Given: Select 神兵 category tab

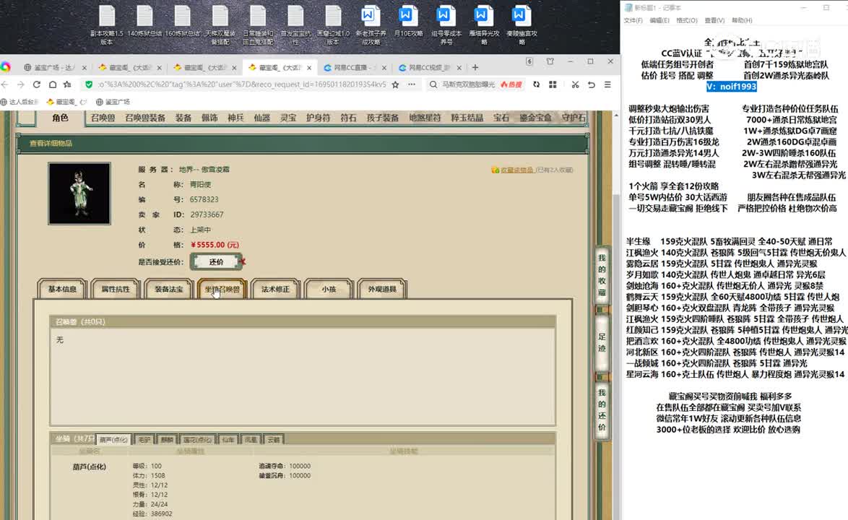Looking at the screenshot, I should pyautogui.click(x=235, y=117).
